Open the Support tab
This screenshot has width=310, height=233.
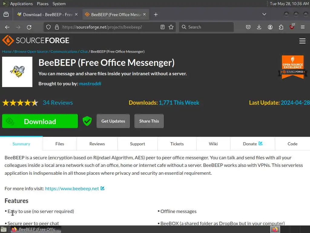(138, 144)
